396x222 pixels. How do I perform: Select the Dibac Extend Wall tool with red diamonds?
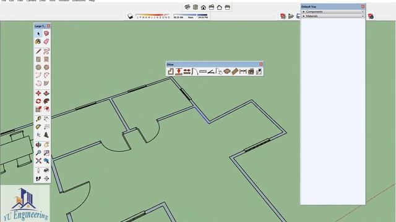click(187, 72)
